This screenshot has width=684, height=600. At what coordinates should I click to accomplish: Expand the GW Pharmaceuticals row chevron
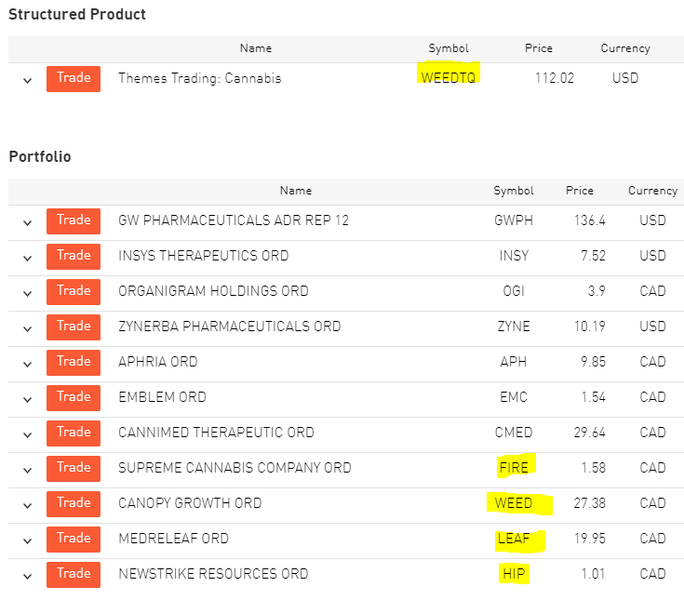point(28,223)
